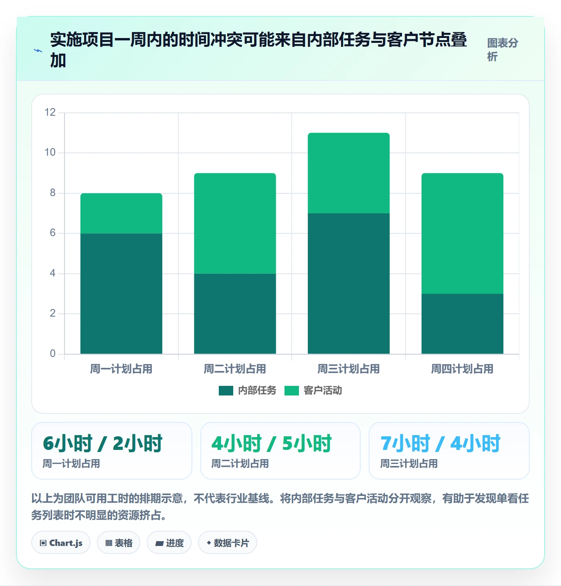
Task: Click the 图表分析 label in the header
Action: tap(503, 50)
